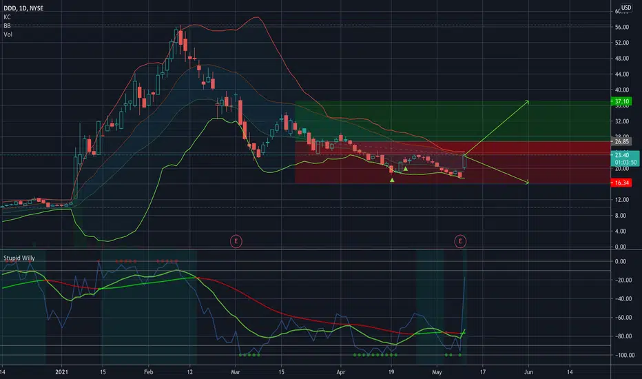The height and width of the screenshot is (379, 642).
Task: Click the Feb label on time axis
Action: (149, 372)
